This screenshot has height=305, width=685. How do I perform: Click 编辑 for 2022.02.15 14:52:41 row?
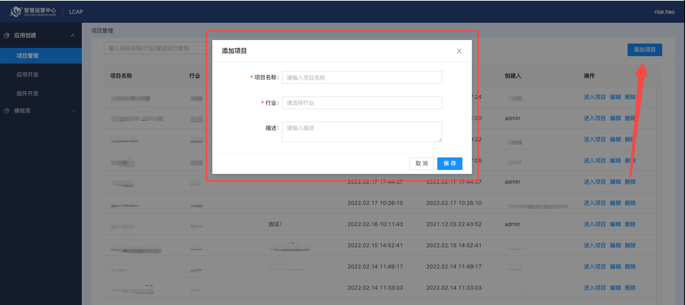(615, 245)
